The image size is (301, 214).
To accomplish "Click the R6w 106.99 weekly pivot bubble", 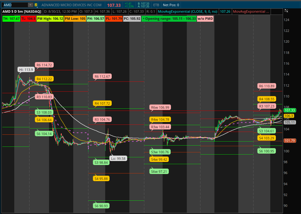I will click(160, 107).
